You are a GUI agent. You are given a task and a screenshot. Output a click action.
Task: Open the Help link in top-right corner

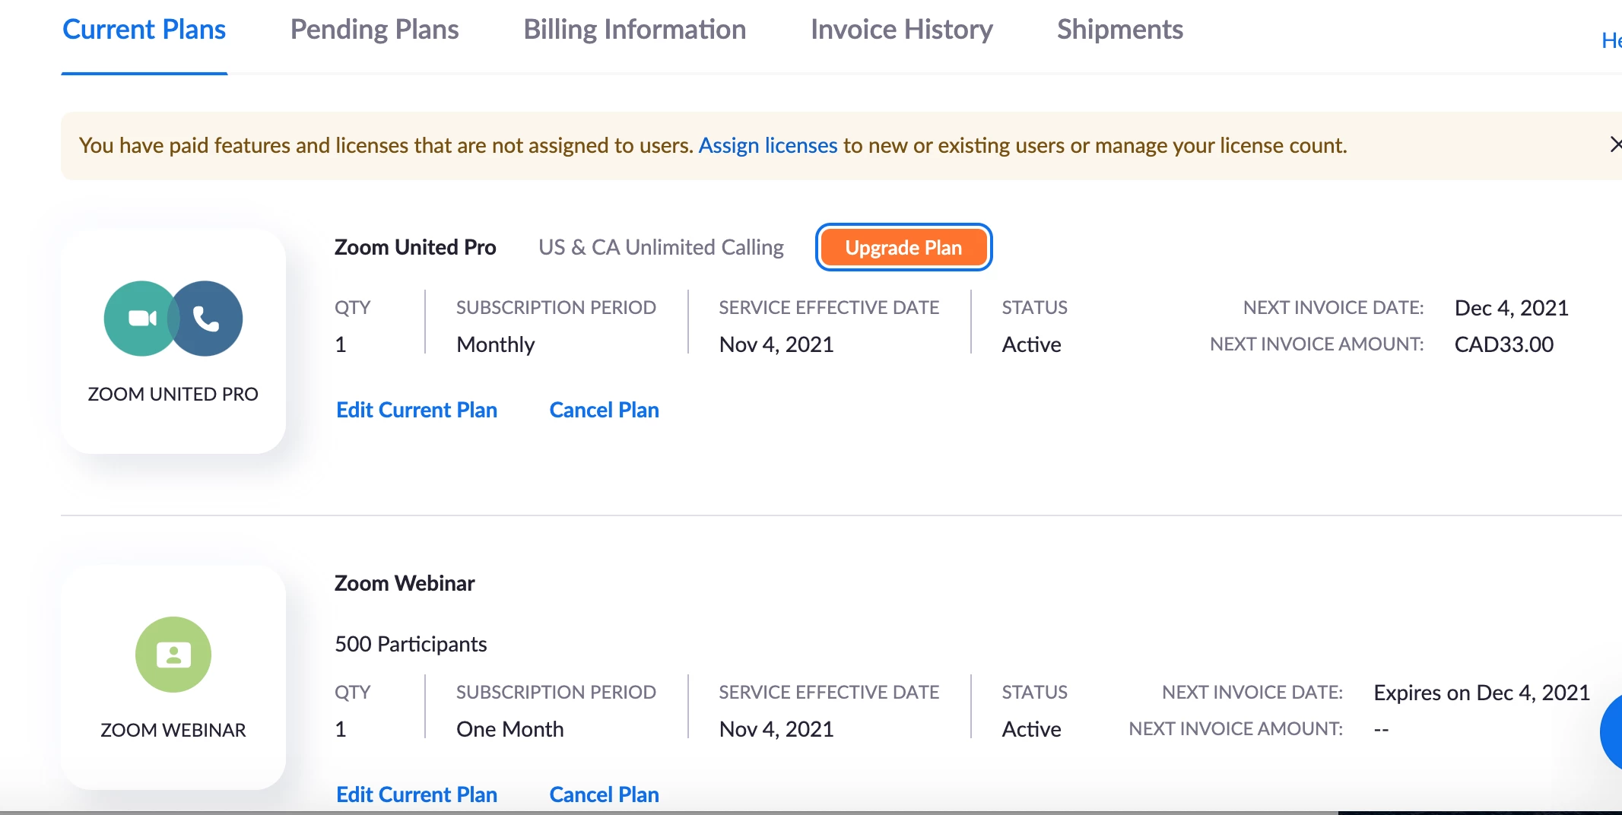point(1611,40)
